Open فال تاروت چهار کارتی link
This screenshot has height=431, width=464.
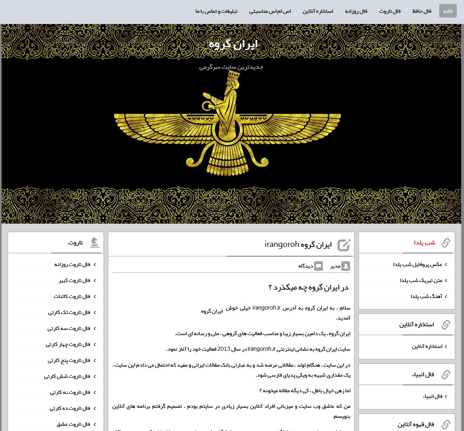[x=68, y=344]
